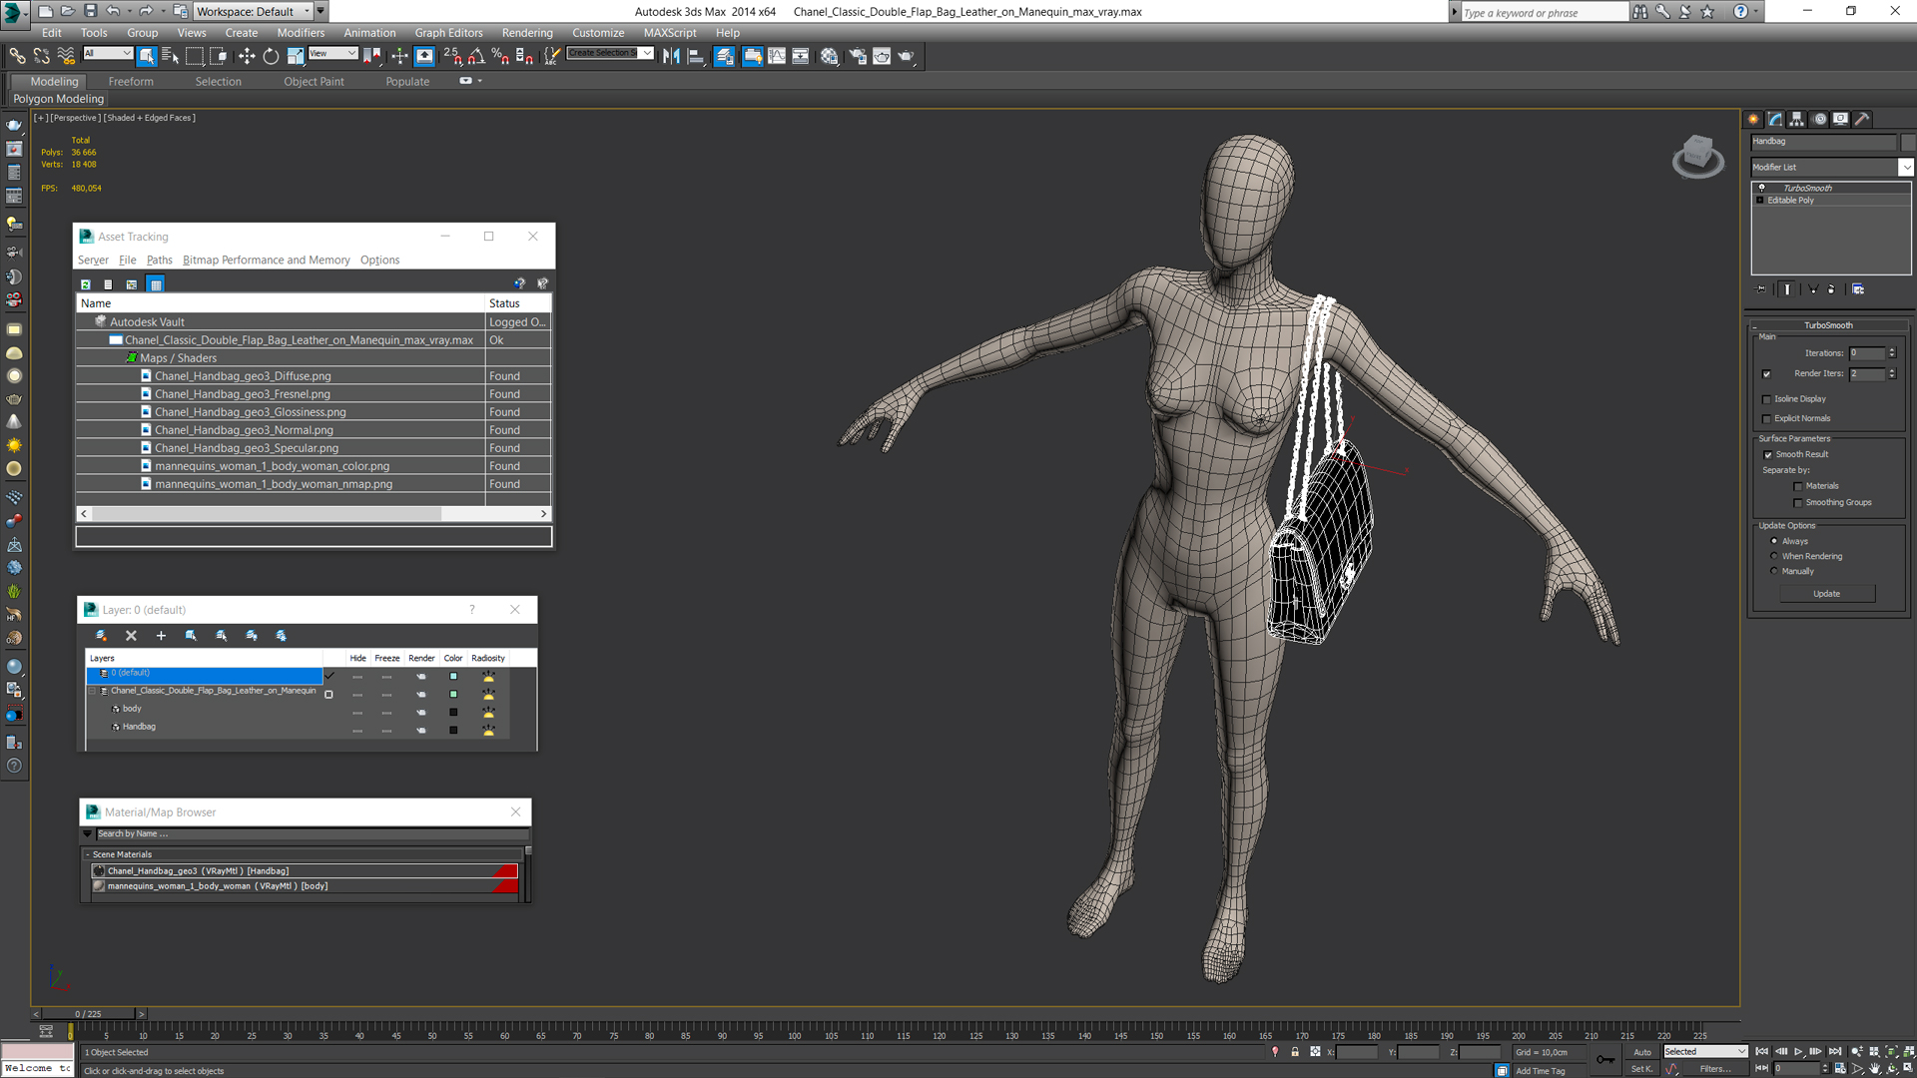The width and height of the screenshot is (1917, 1078).
Task: Click the Polygon Modeling panel button
Action: click(59, 99)
